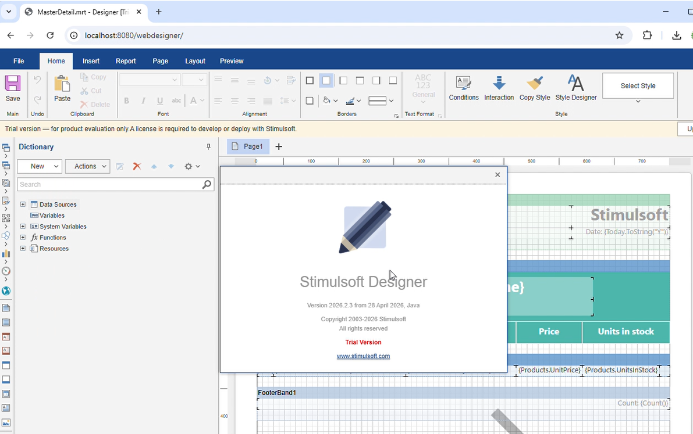This screenshot has width=693, height=434.
Task: Toggle left border
Action: pos(343,80)
